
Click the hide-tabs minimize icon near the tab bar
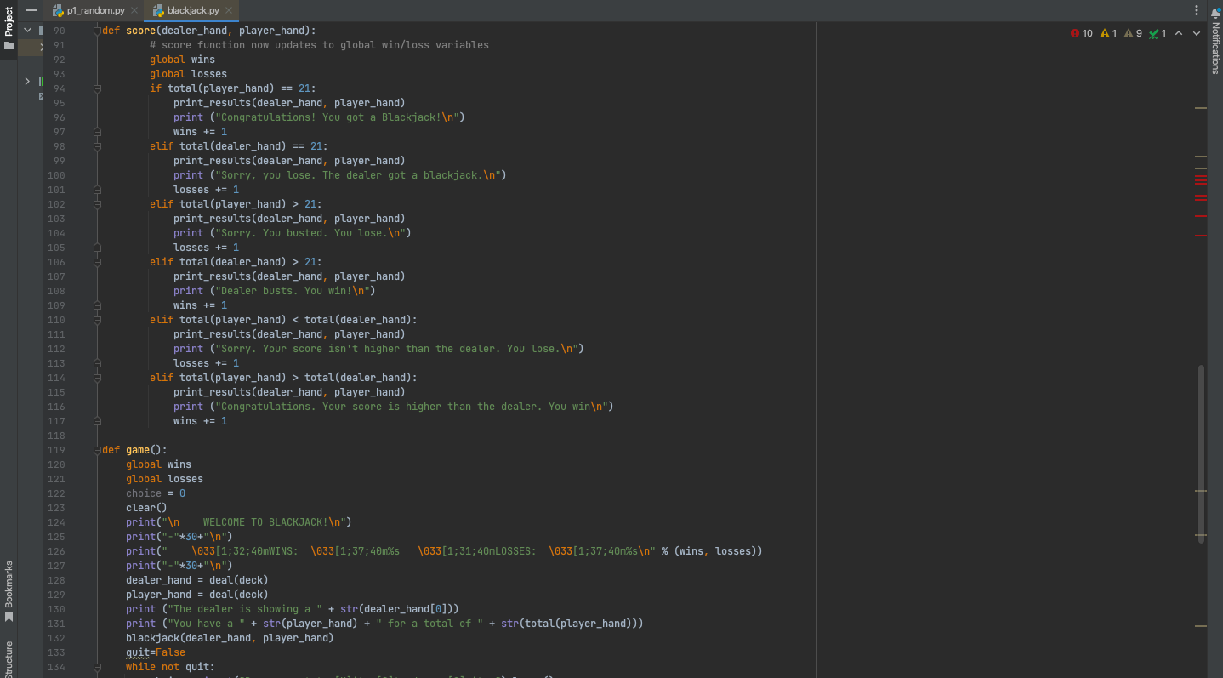31,12
